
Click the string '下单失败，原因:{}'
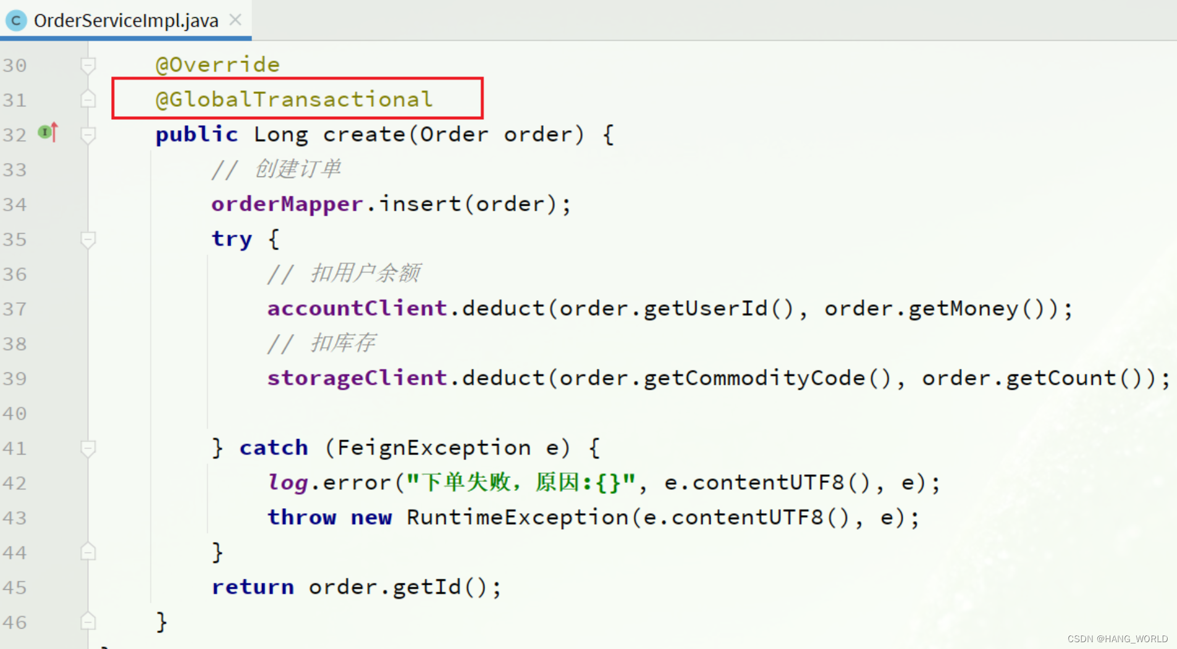click(521, 482)
